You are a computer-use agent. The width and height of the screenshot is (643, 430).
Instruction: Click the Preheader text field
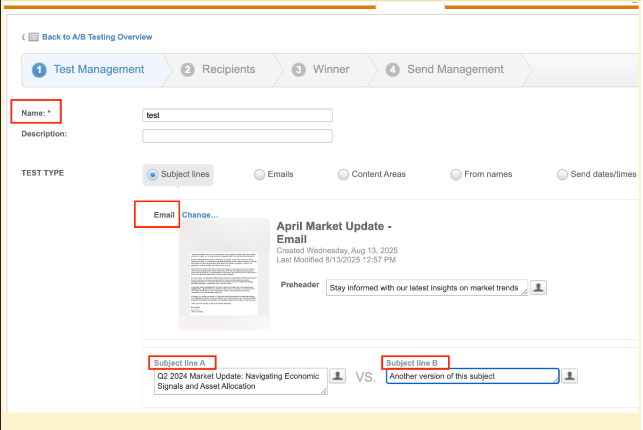[427, 287]
